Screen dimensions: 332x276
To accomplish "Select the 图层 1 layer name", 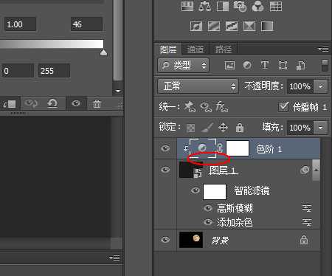I will pyautogui.click(x=224, y=170).
